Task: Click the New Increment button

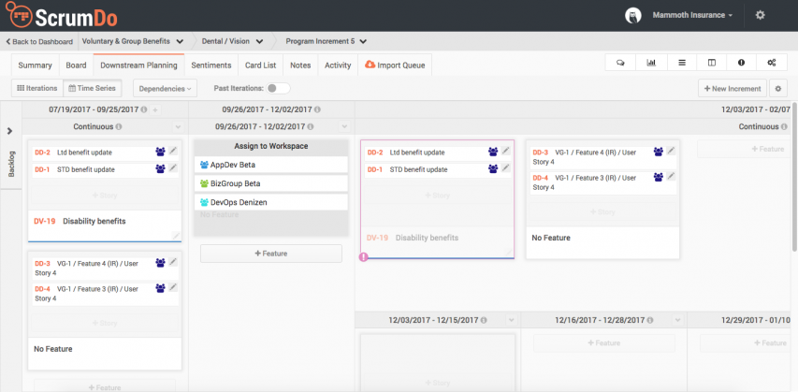Action: pos(731,88)
